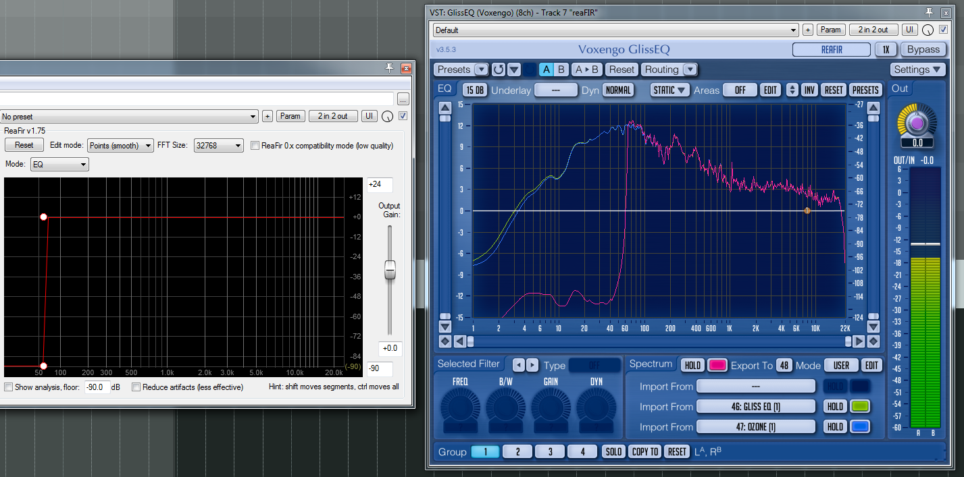The width and height of the screenshot is (964, 477).
Task: Open the FFT Size 32768 dropdown
Action: pyautogui.click(x=218, y=145)
